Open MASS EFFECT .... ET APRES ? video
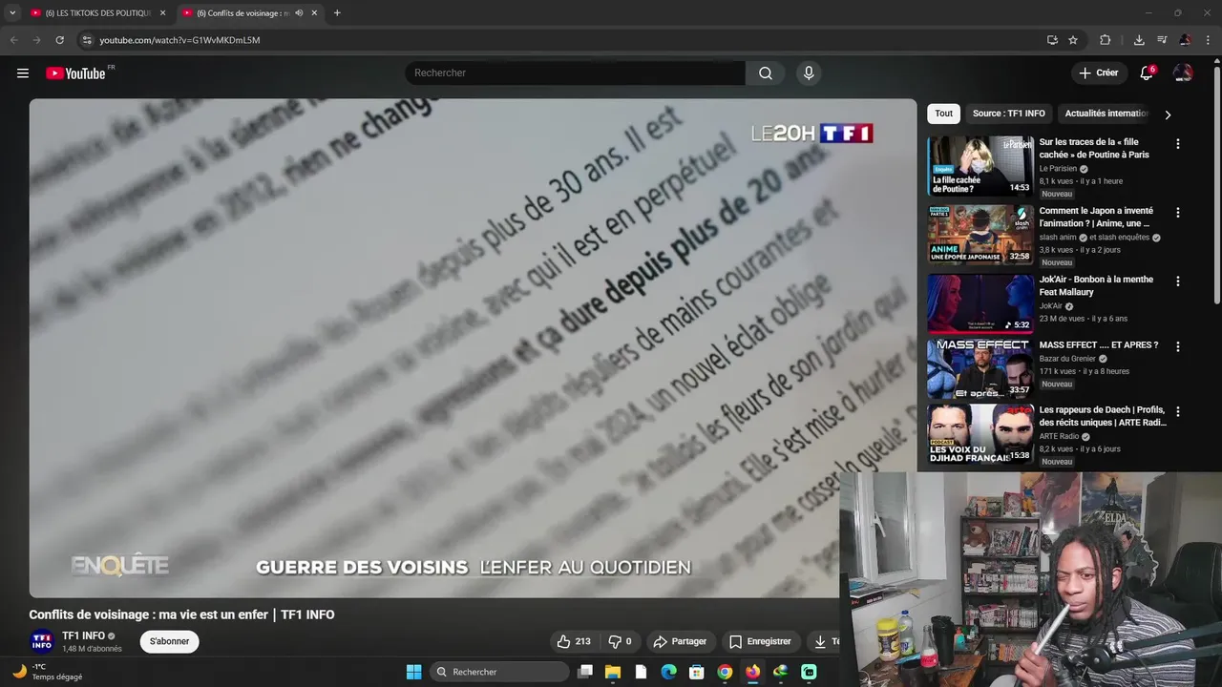This screenshot has width=1222, height=687. pos(1098,344)
